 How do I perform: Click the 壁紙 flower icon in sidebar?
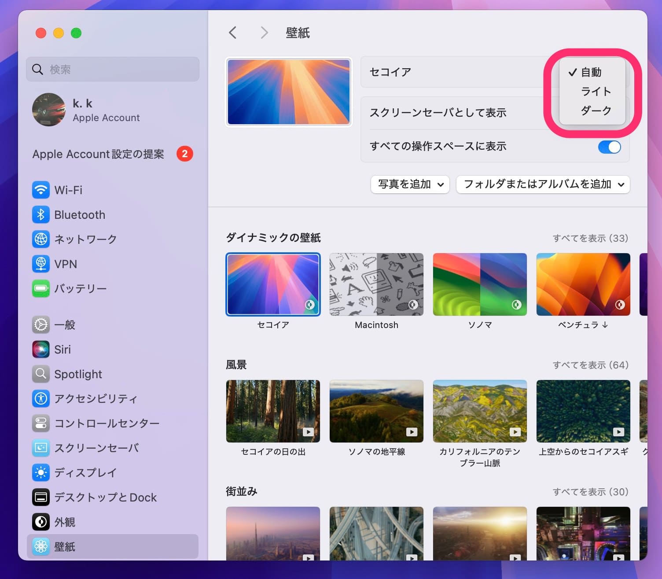coord(41,546)
